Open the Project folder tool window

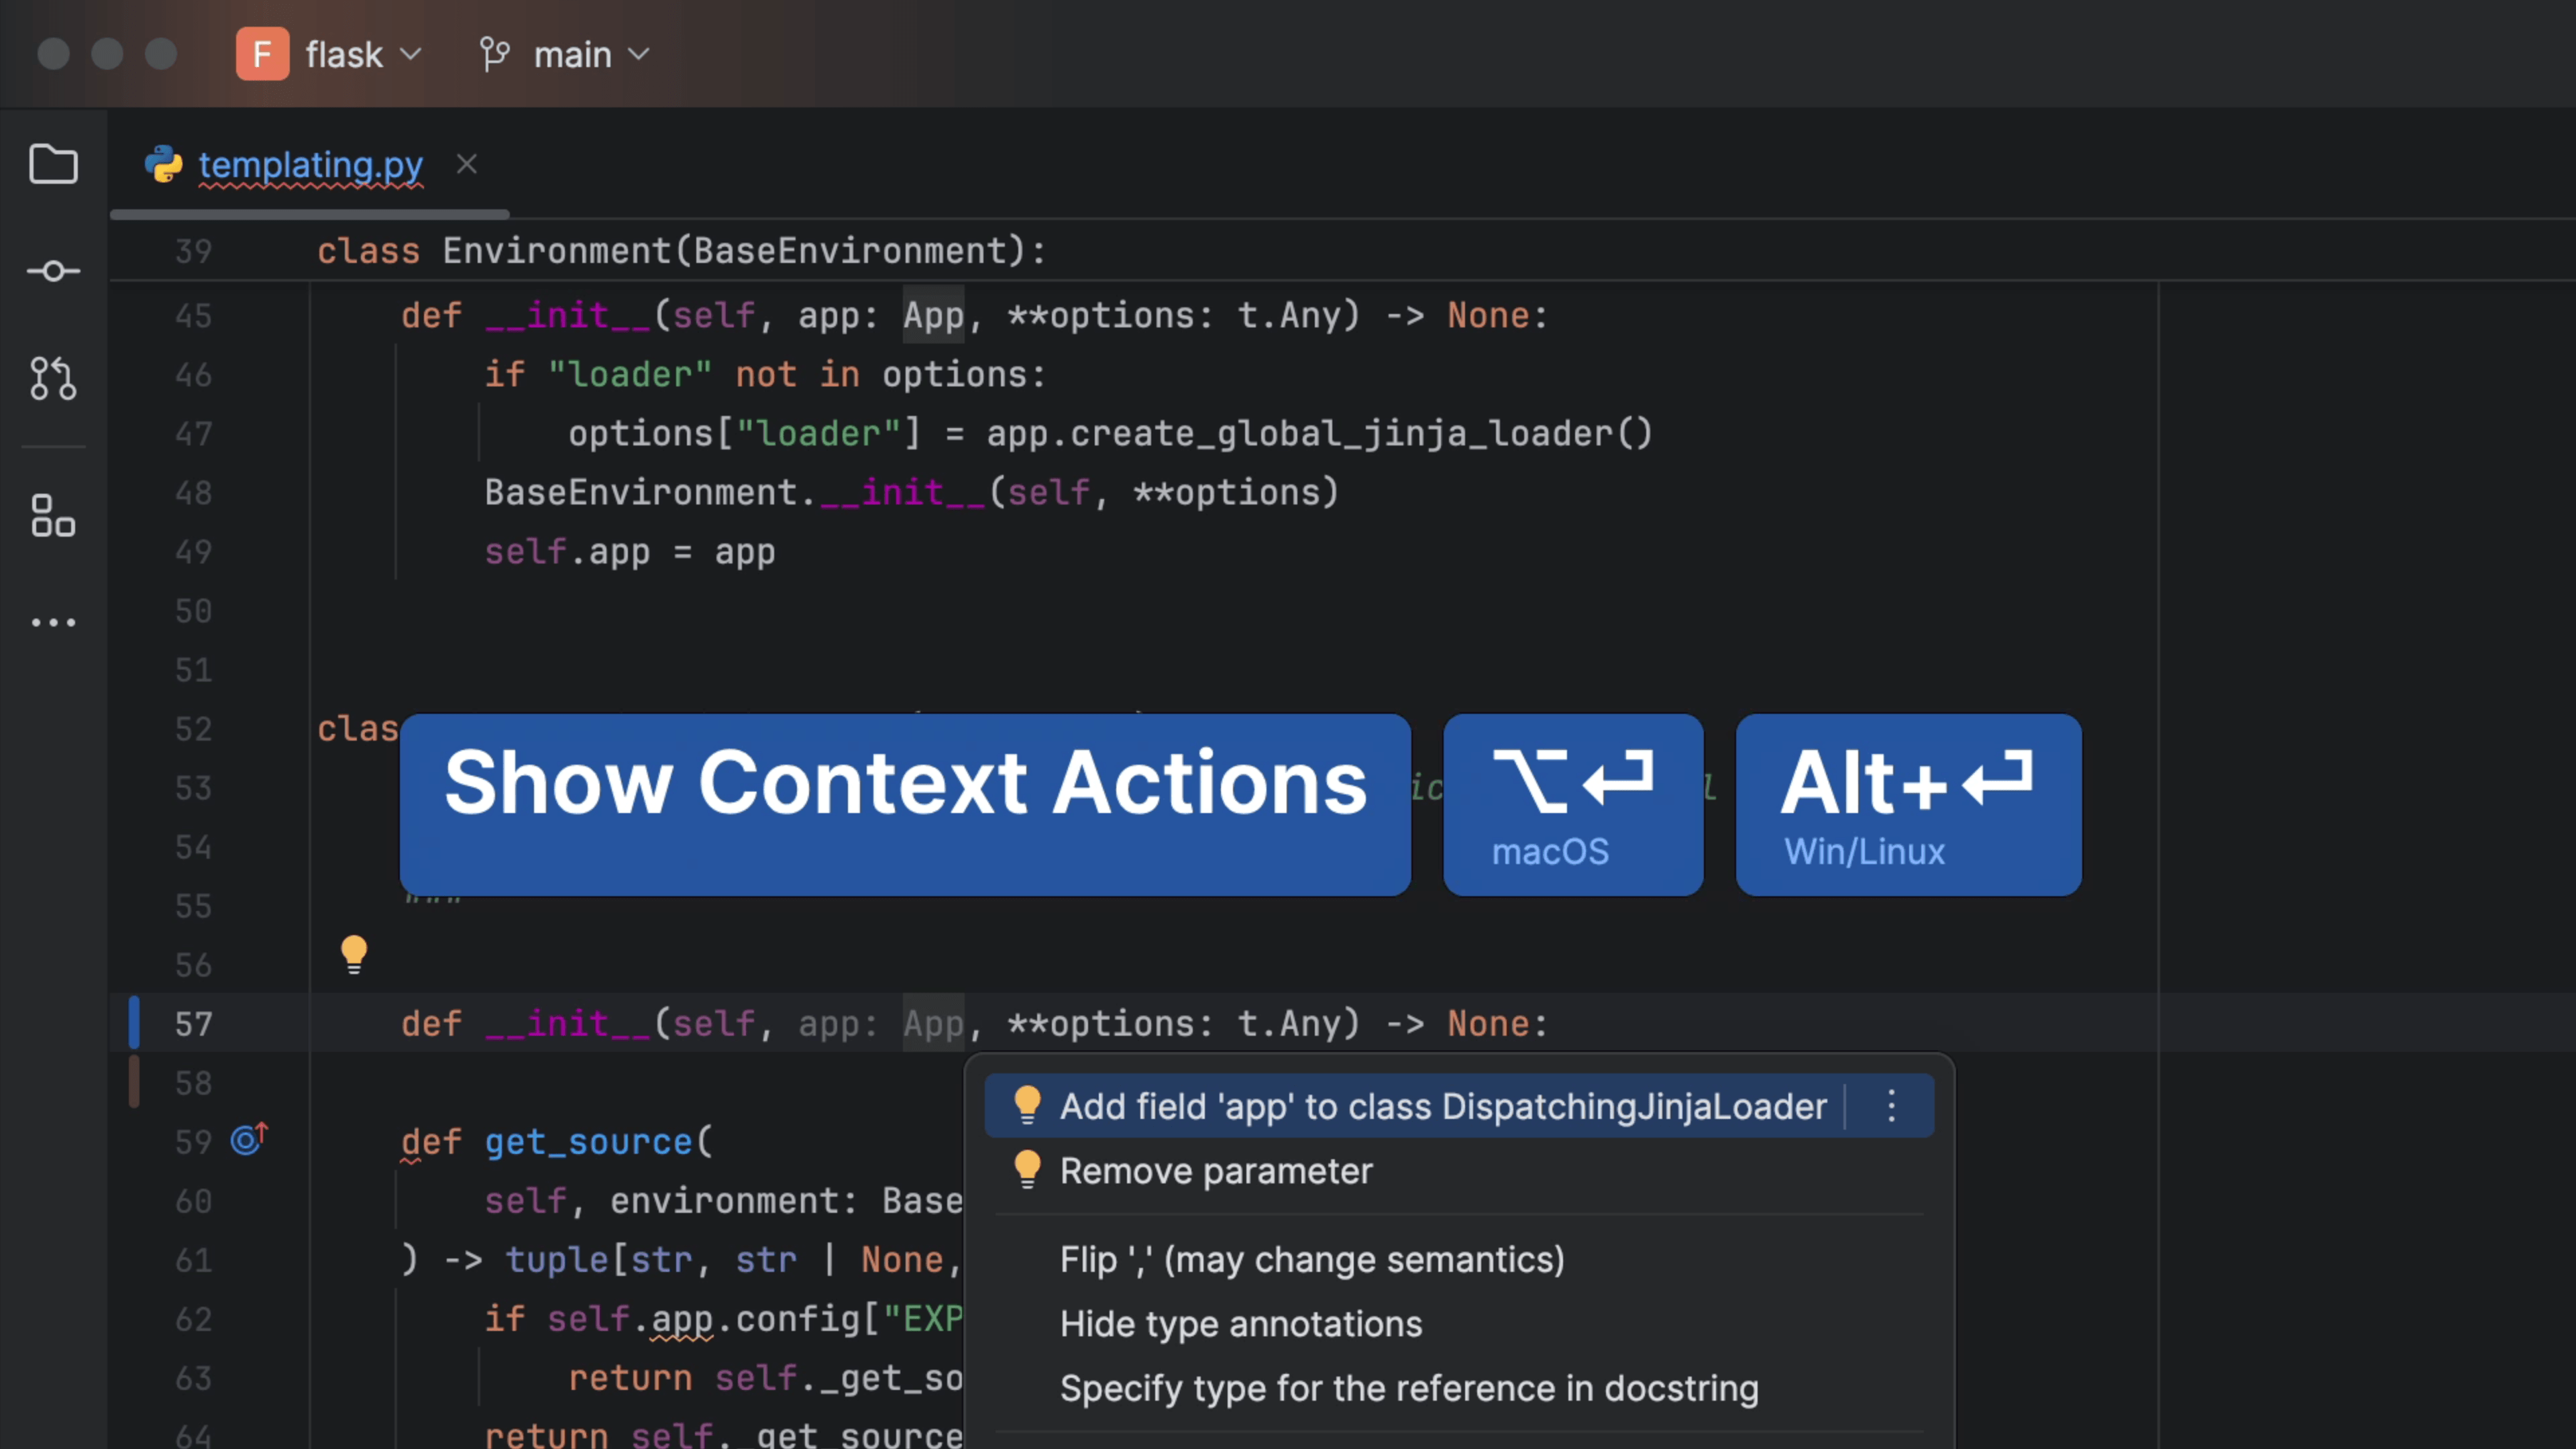(53, 164)
